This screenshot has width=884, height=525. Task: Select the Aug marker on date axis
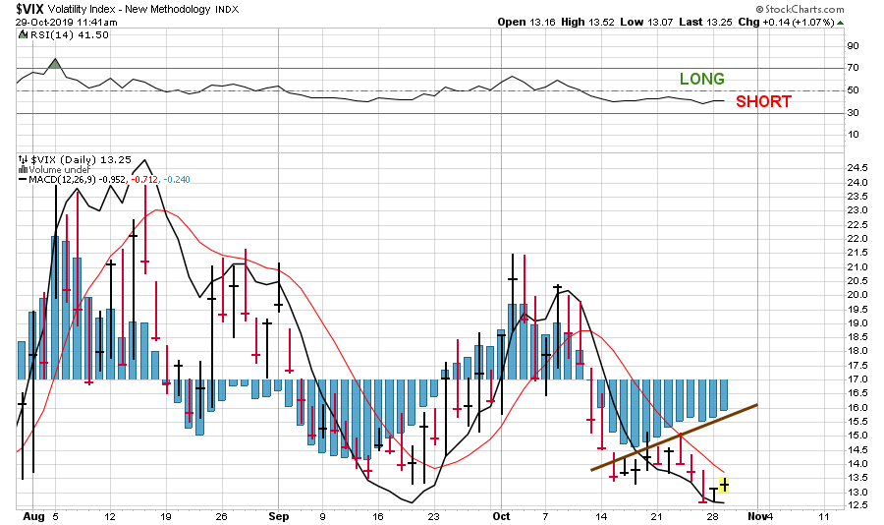[31, 514]
